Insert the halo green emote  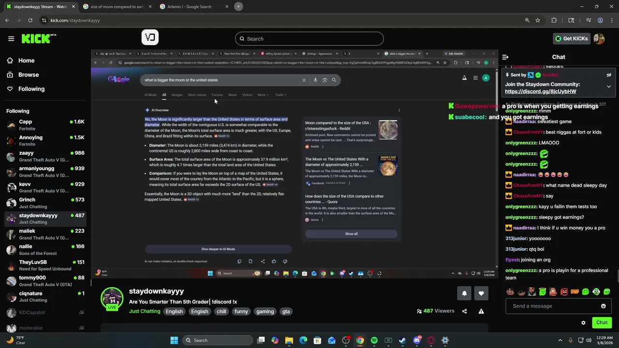(x=543, y=291)
